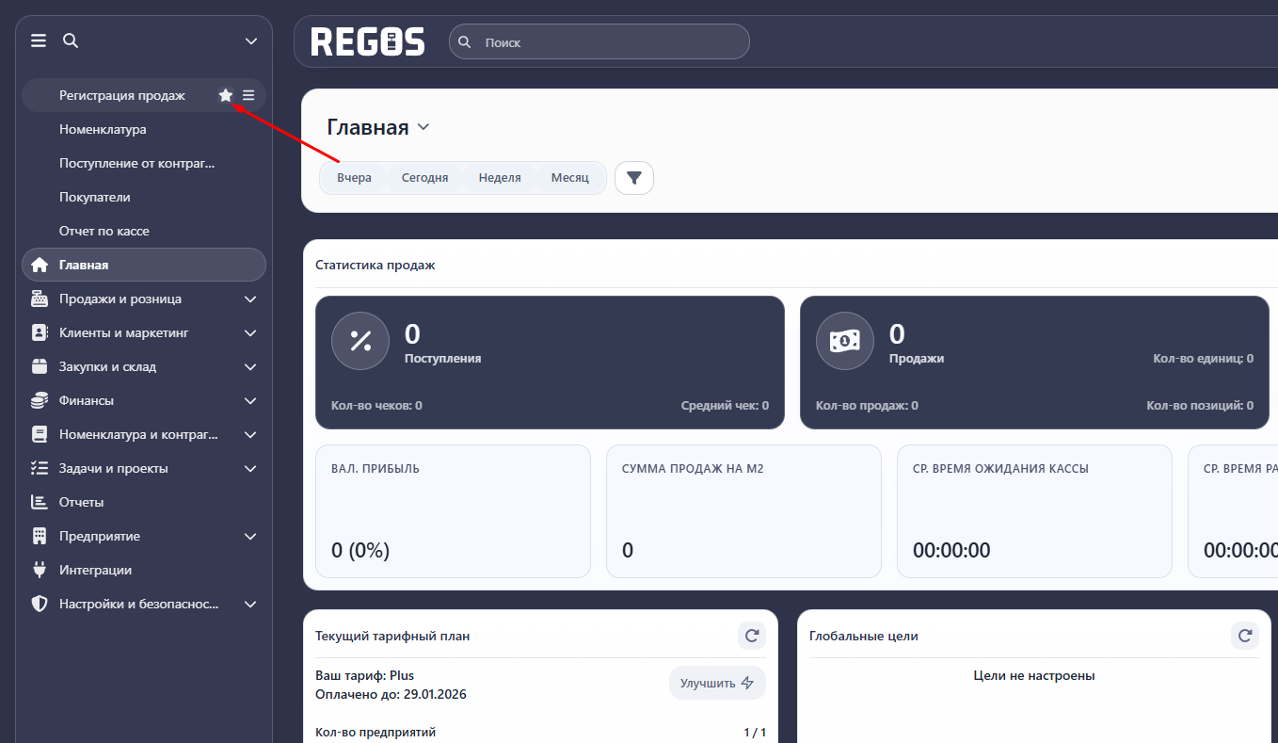
Task: Click the Улучшить tariff button
Action: tap(716, 683)
